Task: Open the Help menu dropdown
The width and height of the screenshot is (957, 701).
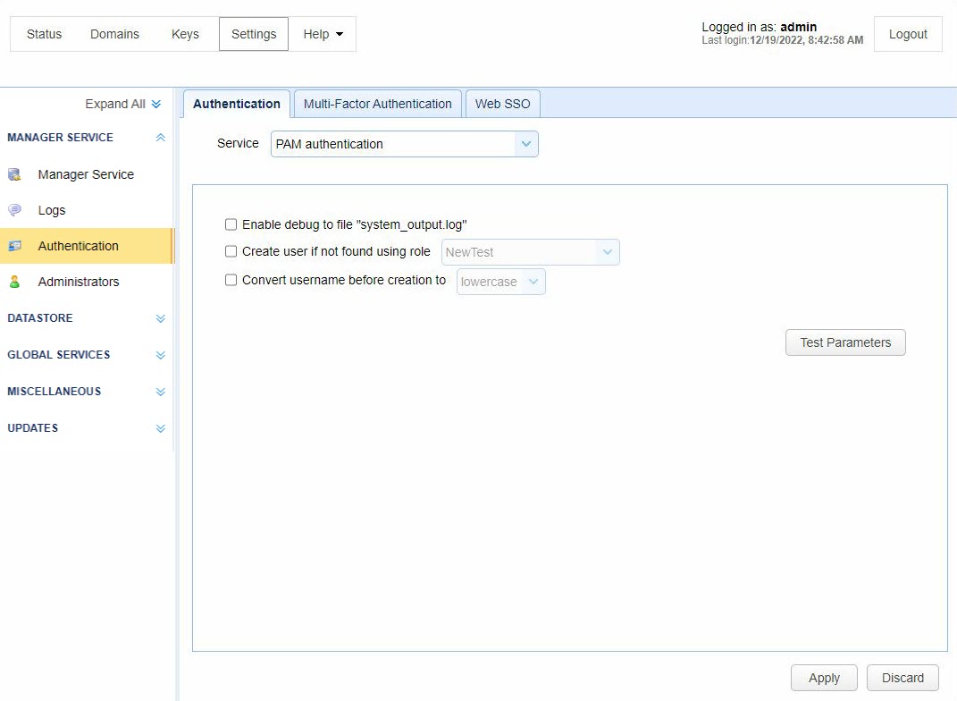Action: pos(323,34)
